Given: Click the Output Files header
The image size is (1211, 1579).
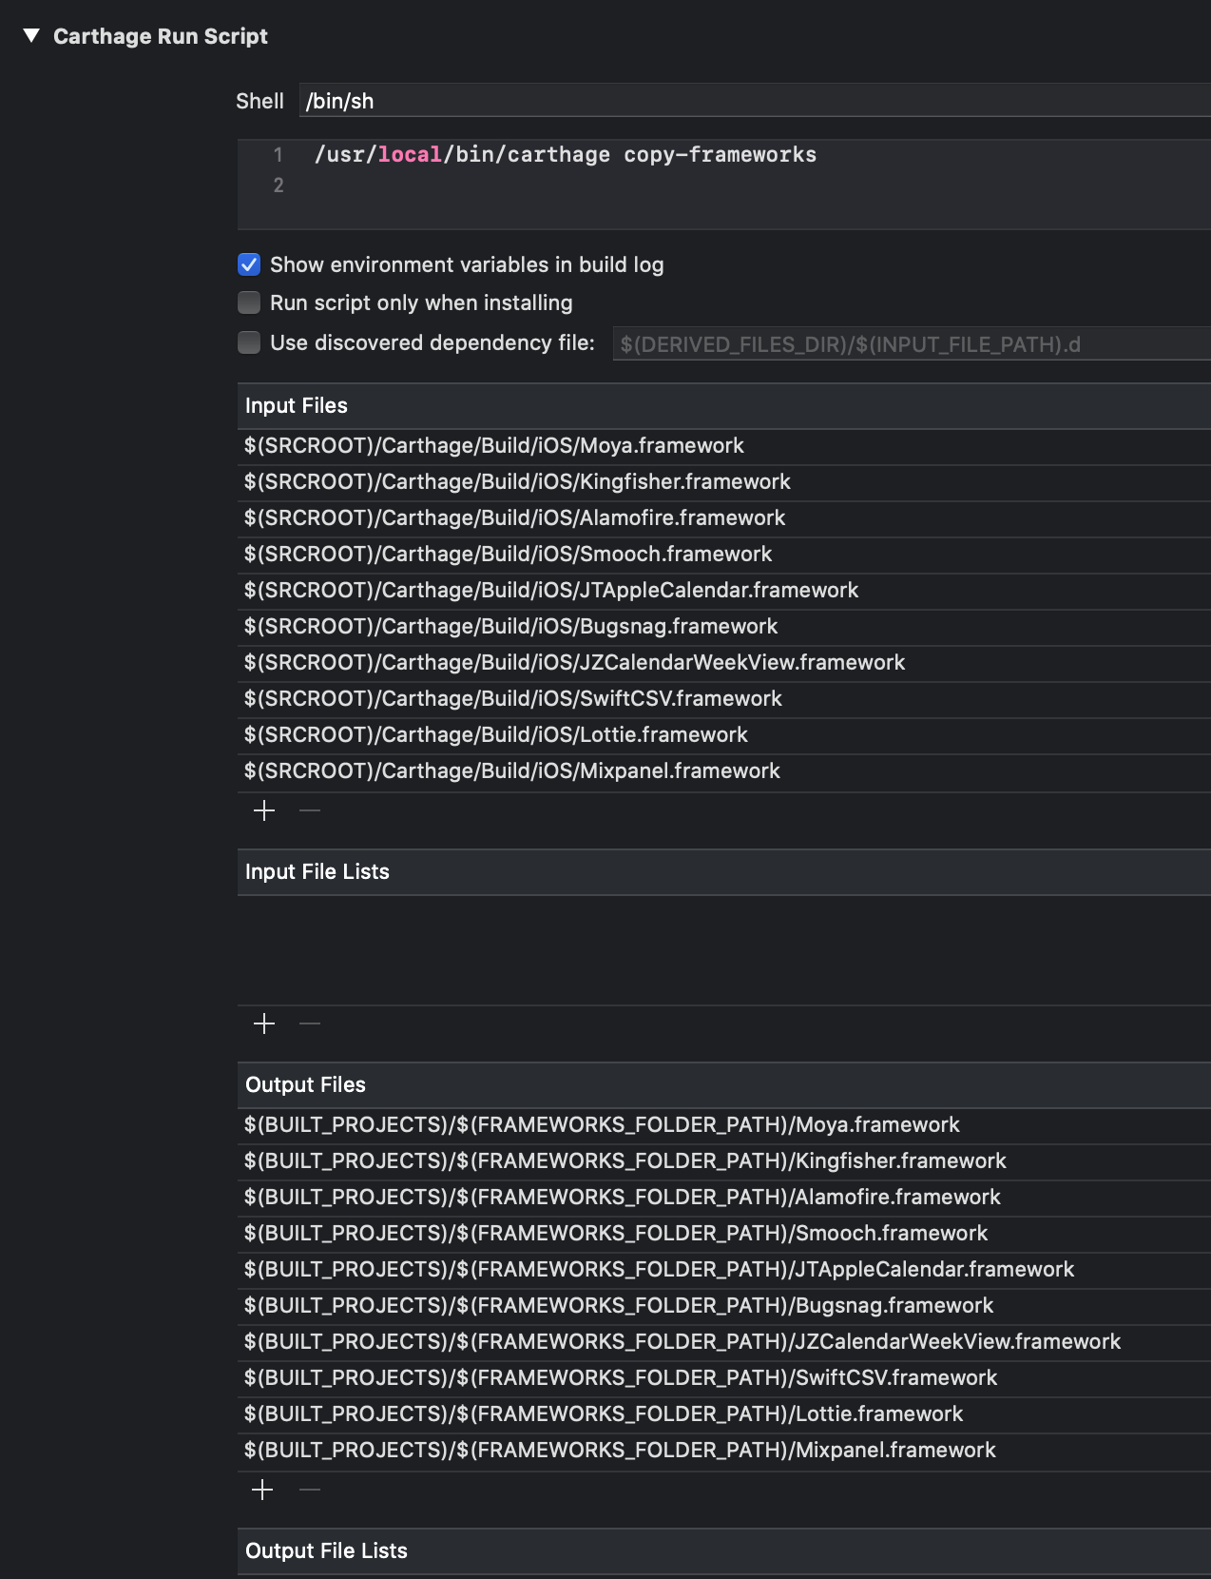Looking at the screenshot, I should (x=724, y=1085).
